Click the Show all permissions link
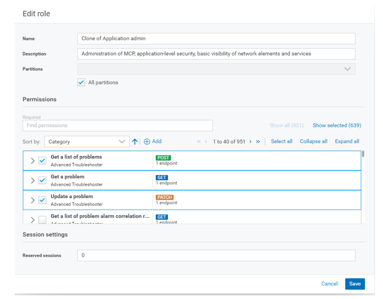 point(286,125)
